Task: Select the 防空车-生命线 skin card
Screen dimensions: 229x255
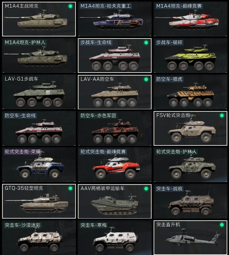Action: click(x=39, y=128)
